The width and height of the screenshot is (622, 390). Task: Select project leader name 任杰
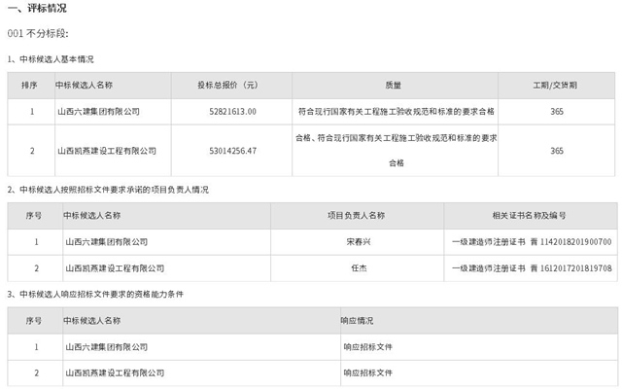click(359, 268)
